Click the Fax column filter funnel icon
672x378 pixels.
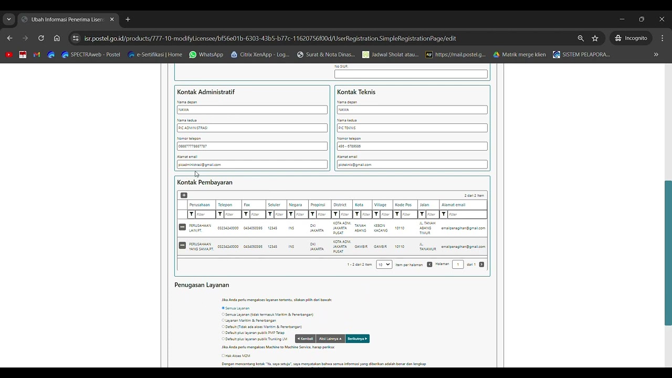245,214
